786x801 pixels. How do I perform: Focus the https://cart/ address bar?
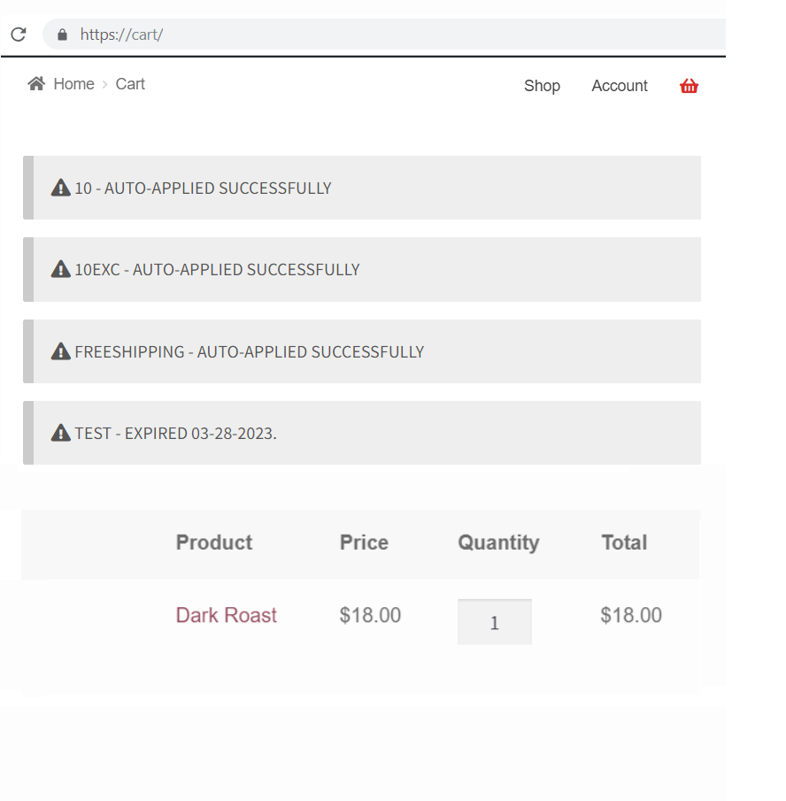click(384, 35)
